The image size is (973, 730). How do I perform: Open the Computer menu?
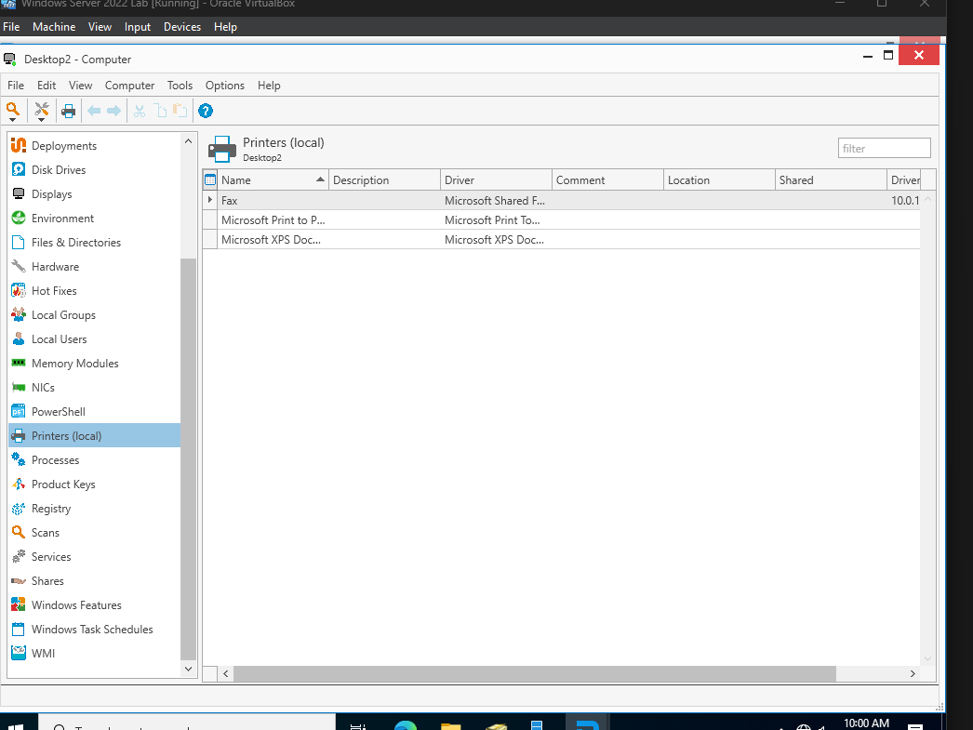coord(129,85)
